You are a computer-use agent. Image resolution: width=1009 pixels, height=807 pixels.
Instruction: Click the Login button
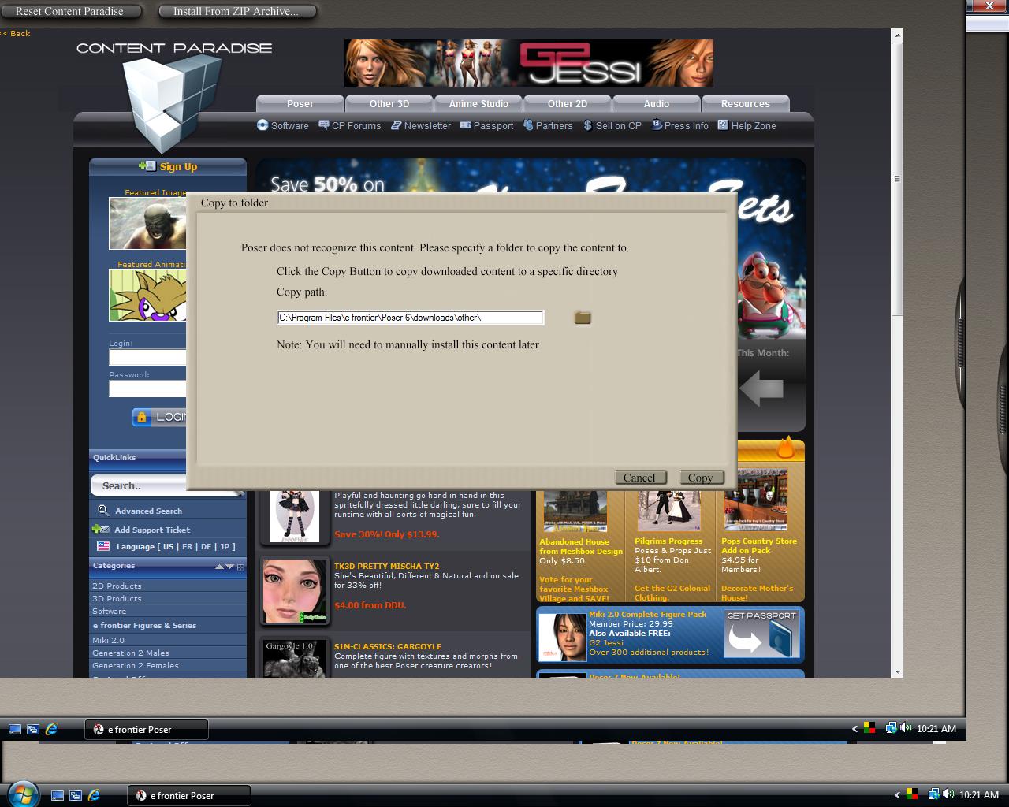click(x=160, y=417)
